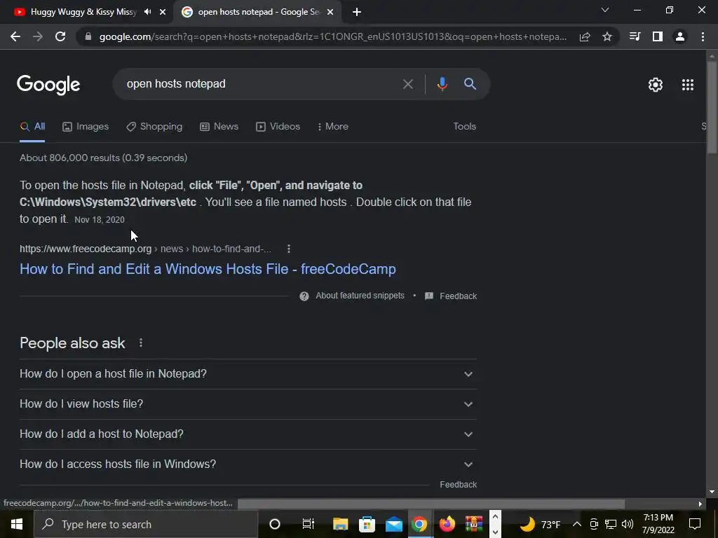Switch to Images results
The height and width of the screenshot is (538, 718).
[86, 127]
